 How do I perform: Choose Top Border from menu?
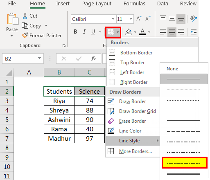point(133,63)
